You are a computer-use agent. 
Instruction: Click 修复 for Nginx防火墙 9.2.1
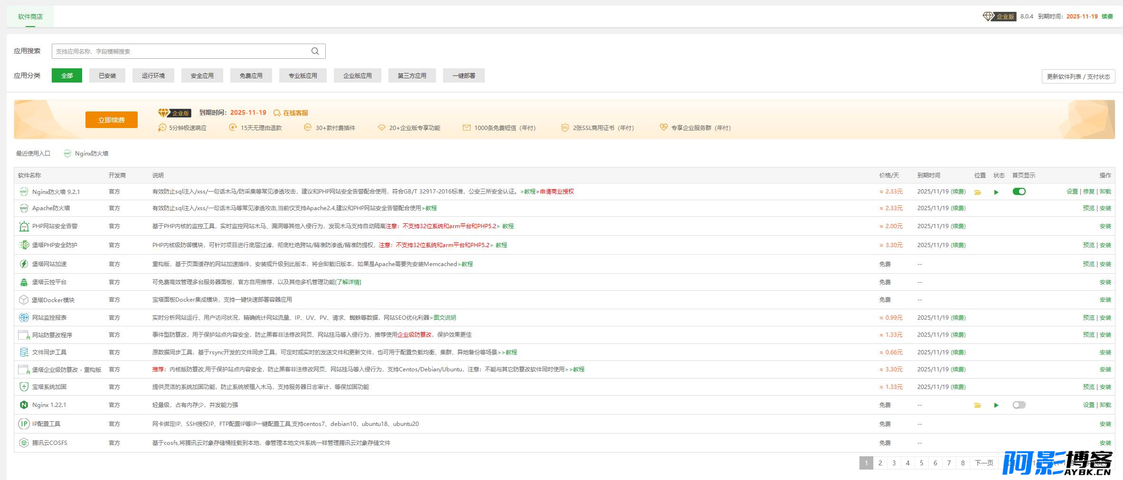point(1089,192)
